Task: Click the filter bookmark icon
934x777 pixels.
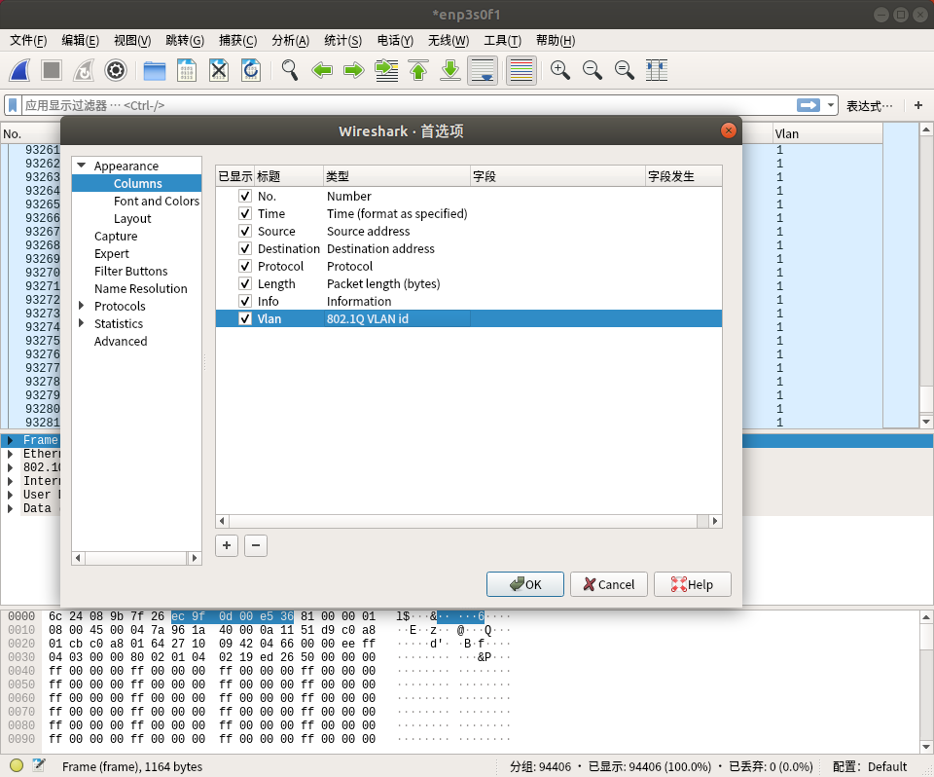Action: (x=13, y=105)
